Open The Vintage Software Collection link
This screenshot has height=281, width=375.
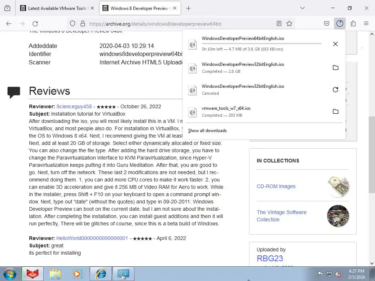(282, 216)
